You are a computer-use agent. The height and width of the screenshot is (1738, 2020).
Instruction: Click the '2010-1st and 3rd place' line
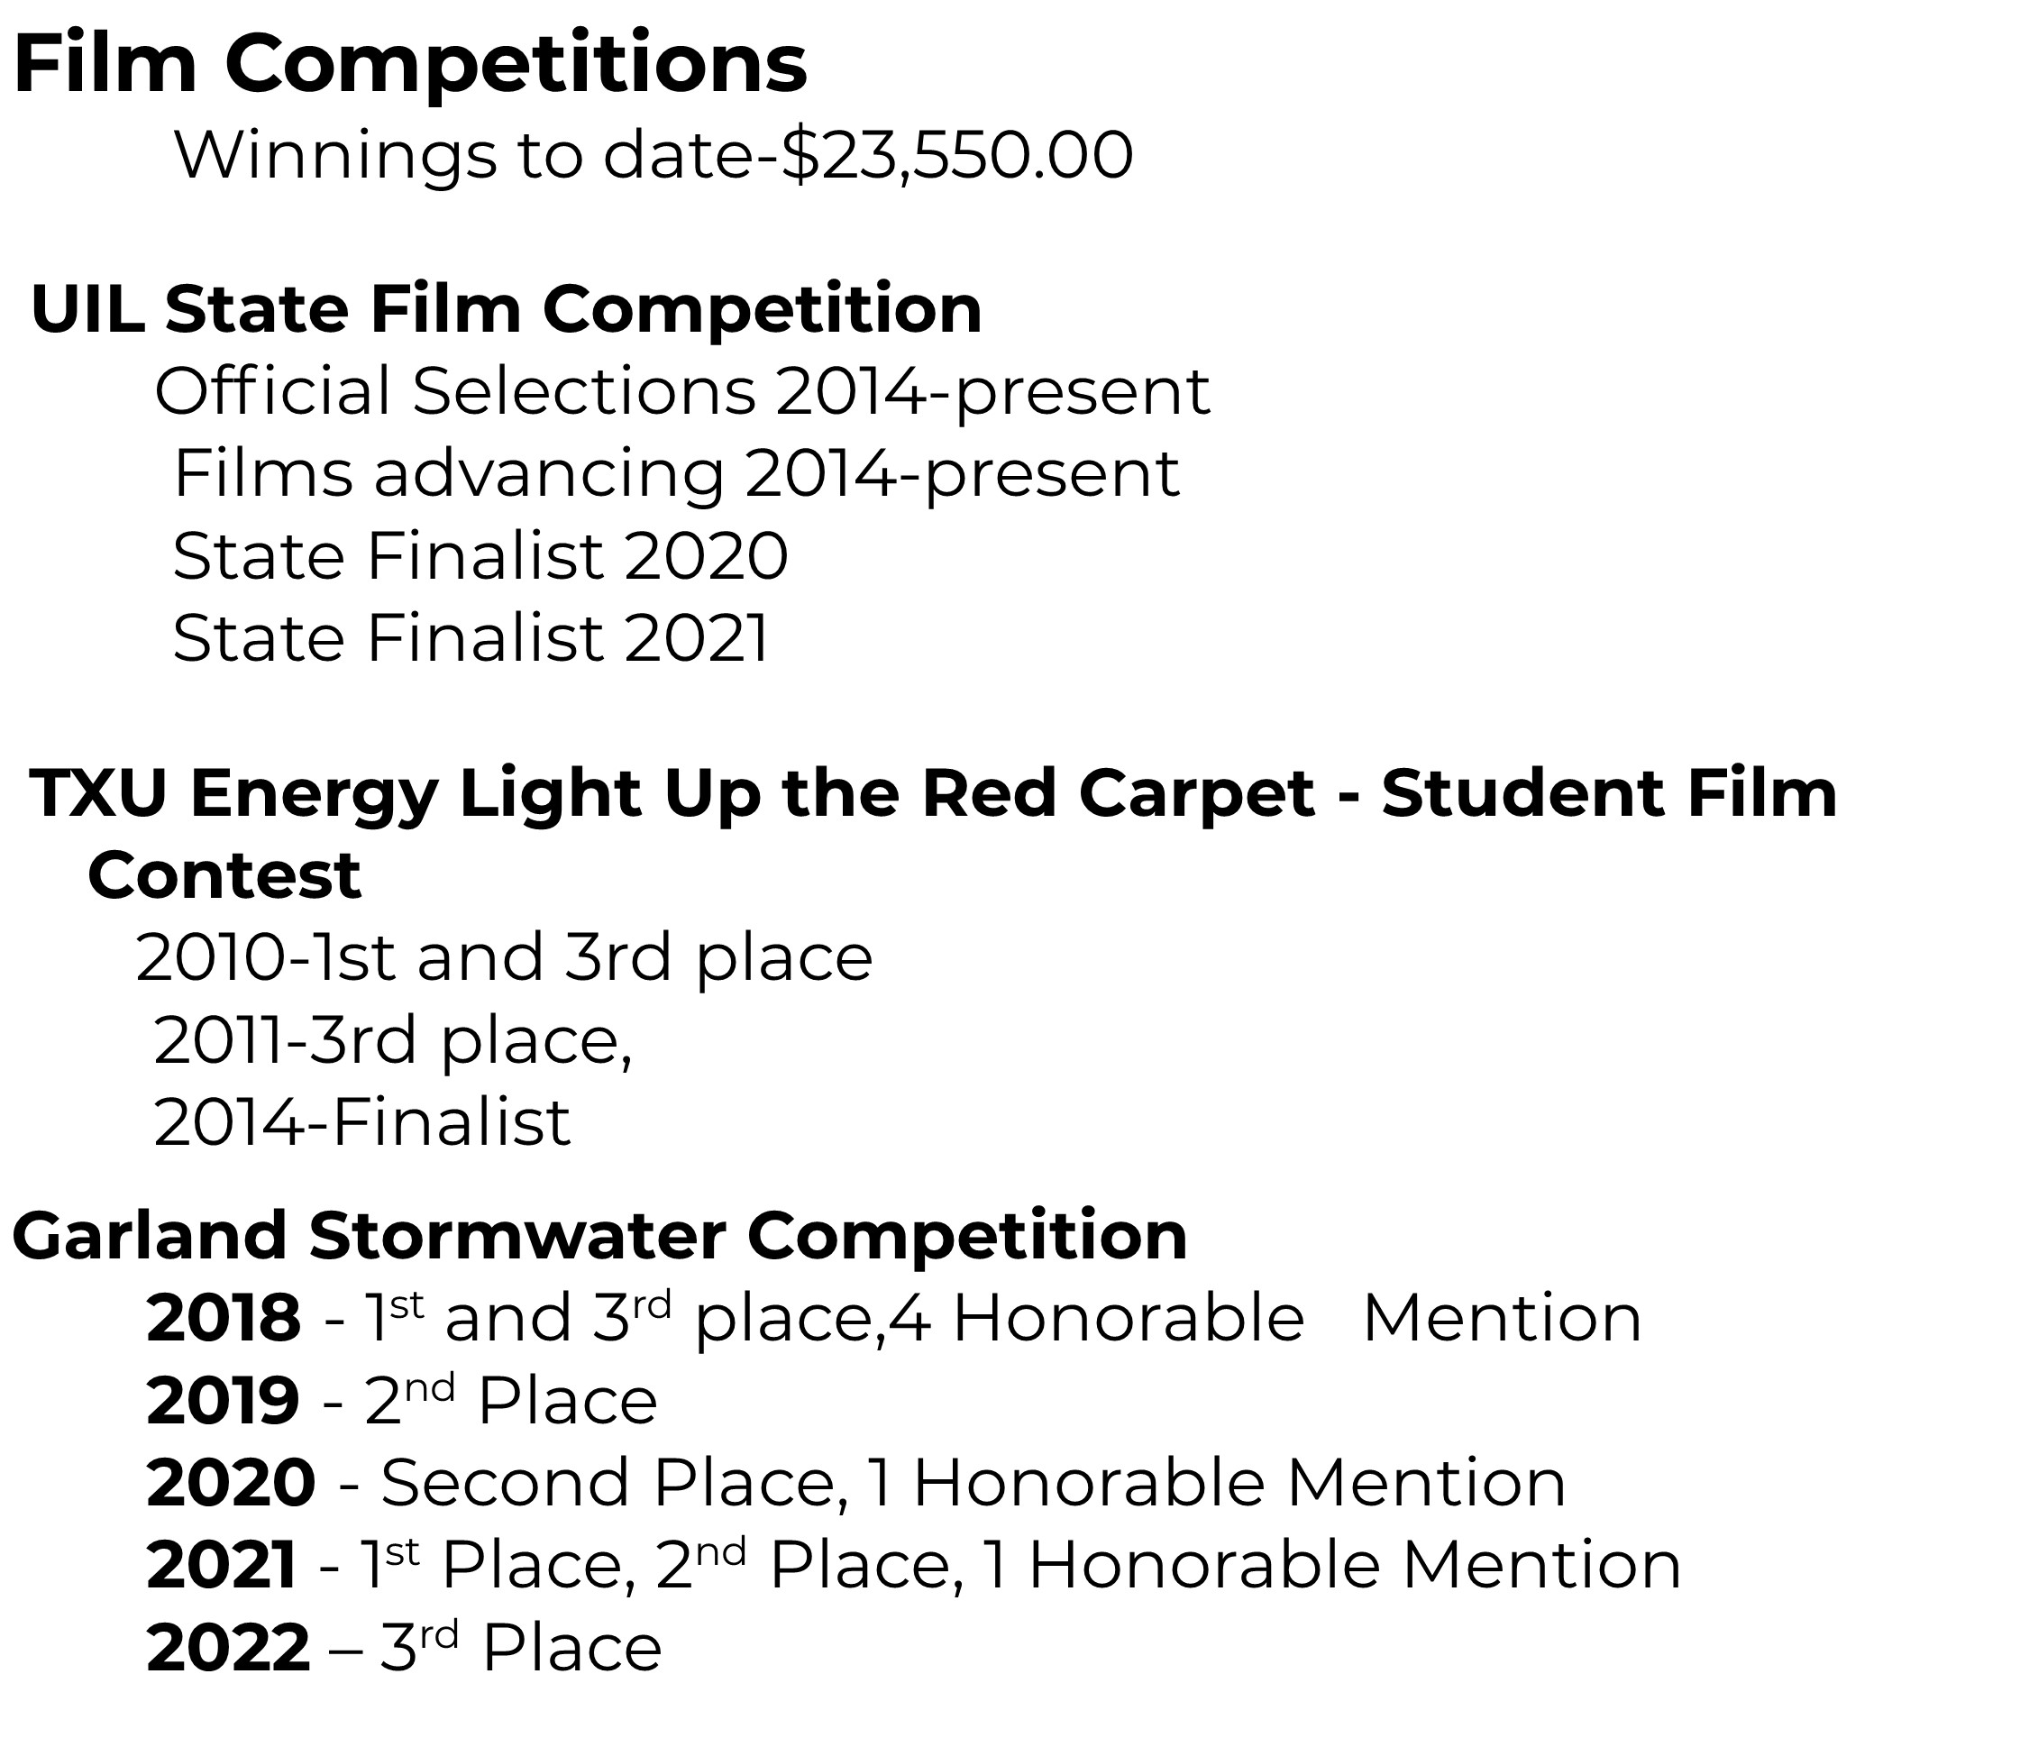click(x=503, y=958)
